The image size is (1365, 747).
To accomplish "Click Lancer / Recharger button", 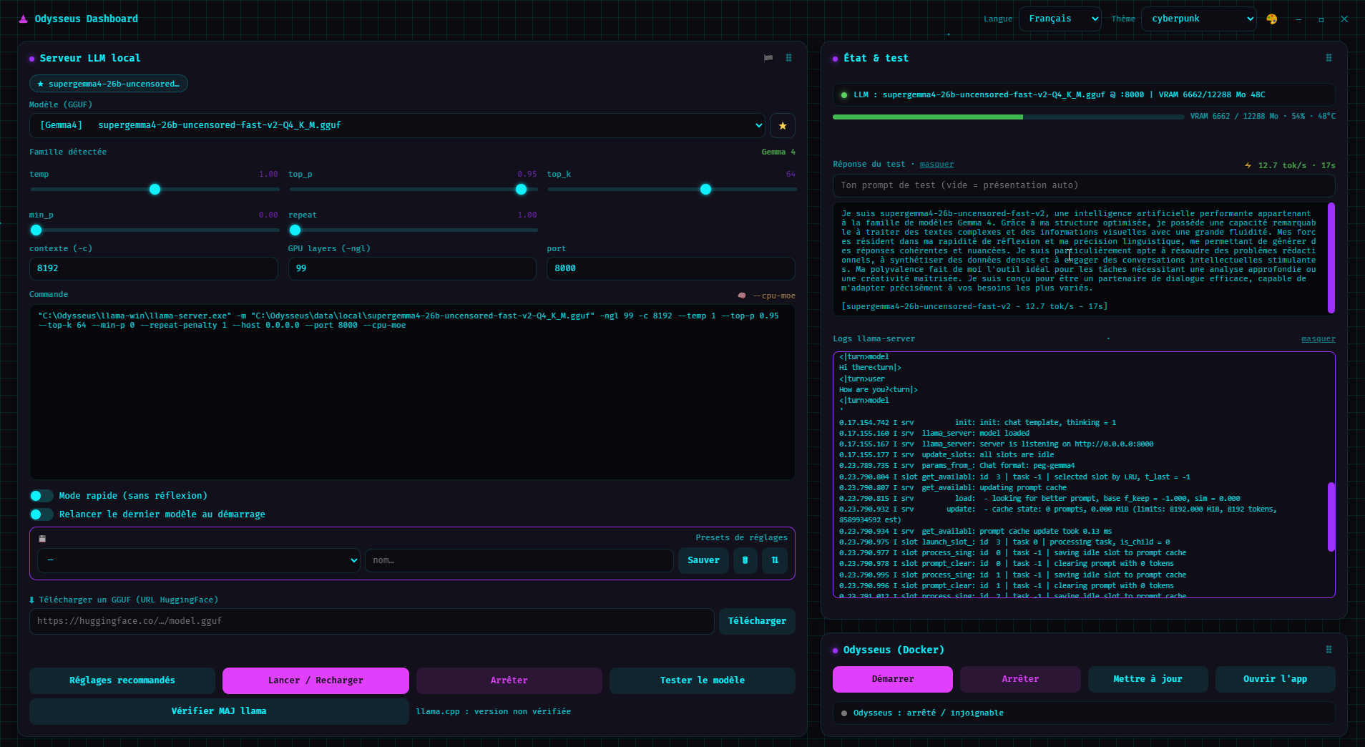I will tap(315, 680).
